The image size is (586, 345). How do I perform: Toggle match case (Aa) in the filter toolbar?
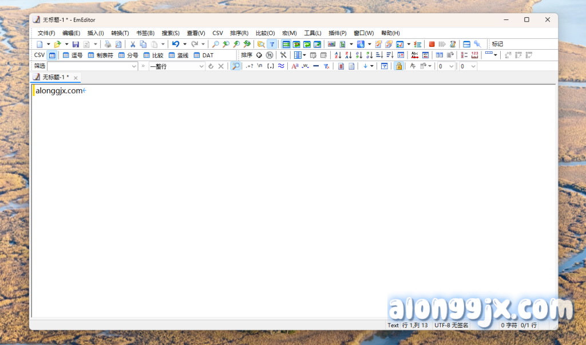(x=295, y=66)
